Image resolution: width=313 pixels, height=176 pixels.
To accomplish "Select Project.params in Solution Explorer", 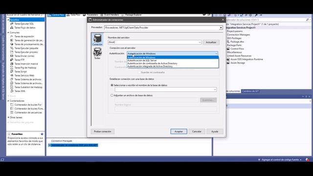I will click(x=235, y=31).
